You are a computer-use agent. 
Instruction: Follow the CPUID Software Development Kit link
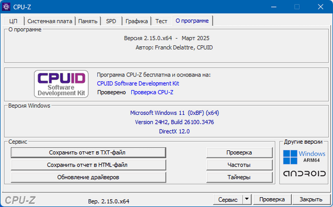(138, 83)
